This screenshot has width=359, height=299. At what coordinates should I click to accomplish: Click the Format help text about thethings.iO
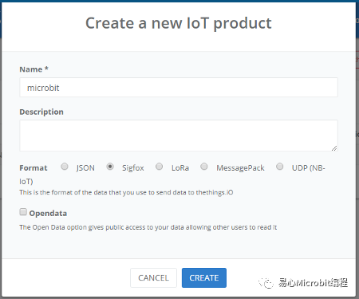[x=126, y=192]
